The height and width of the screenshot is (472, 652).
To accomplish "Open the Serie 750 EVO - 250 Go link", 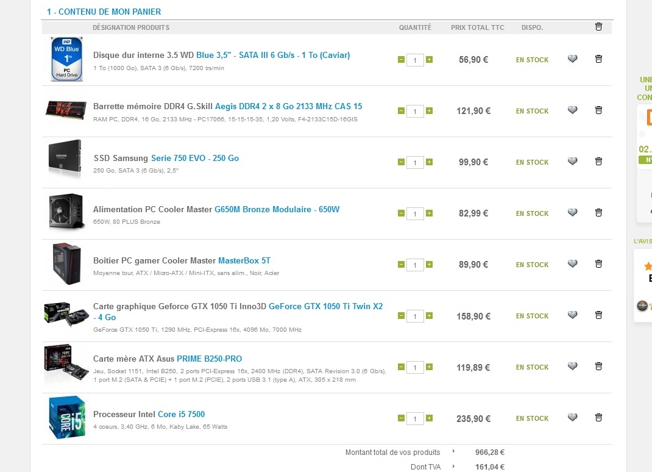I will [x=194, y=158].
